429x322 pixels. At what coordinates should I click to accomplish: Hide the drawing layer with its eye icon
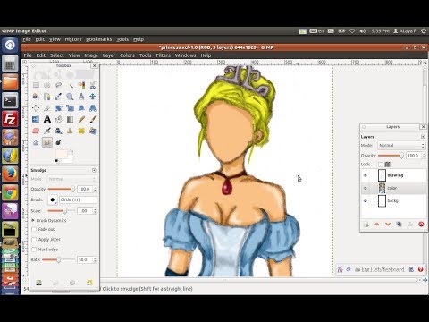[x=366, y=175]
